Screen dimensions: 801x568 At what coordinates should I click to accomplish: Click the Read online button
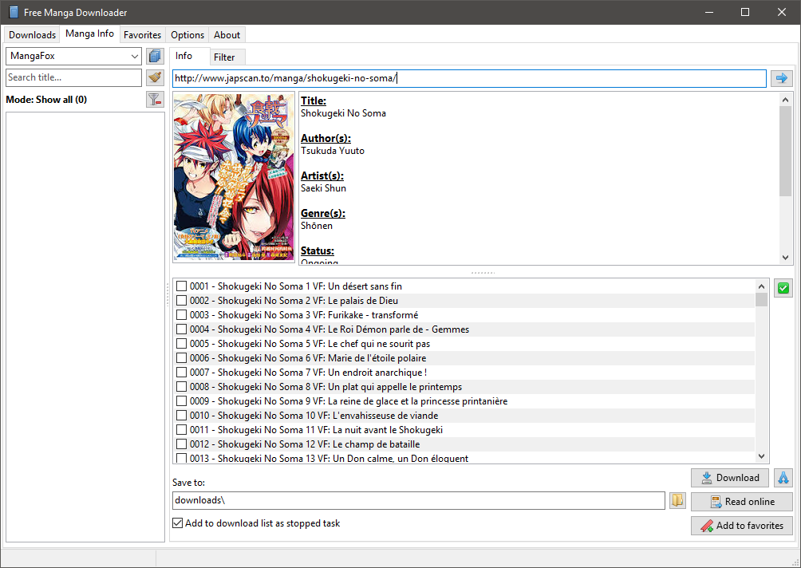coord(742,502)
